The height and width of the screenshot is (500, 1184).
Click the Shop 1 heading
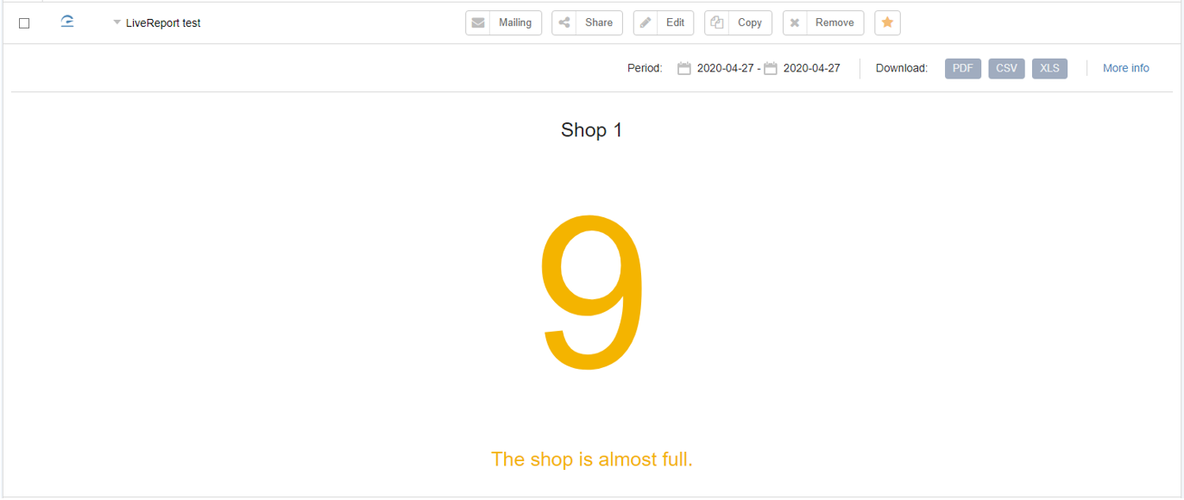592,130
